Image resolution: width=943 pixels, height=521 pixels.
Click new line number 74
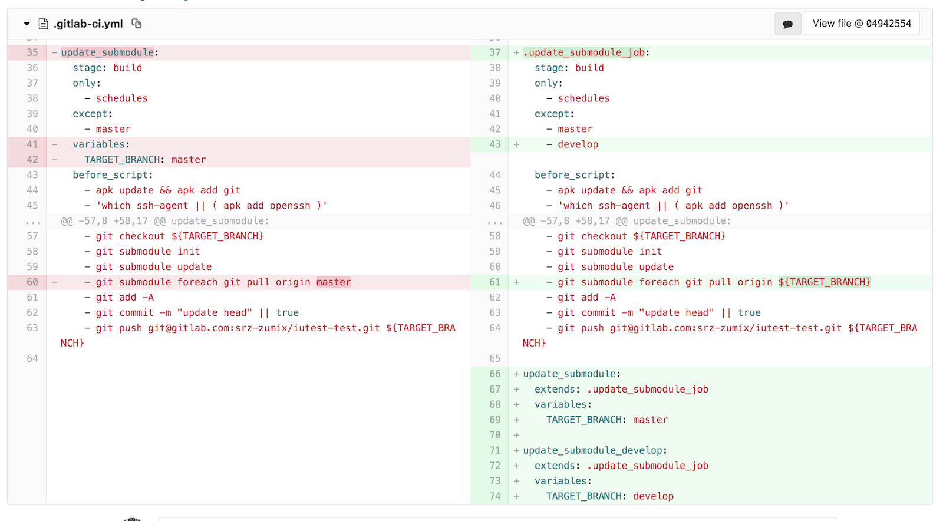coord(495,497)
